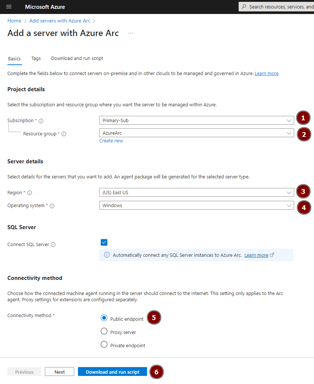Navigate to Home via the breadcrumb

point(14,21)
